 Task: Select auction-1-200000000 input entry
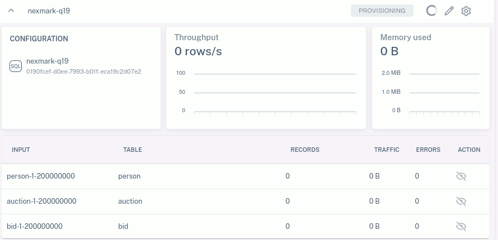pyautogui.click(x=41, y=201)
